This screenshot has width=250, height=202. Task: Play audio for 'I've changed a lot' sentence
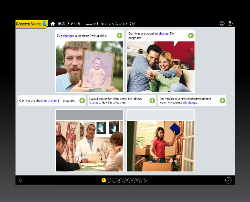tap(120, 36)
